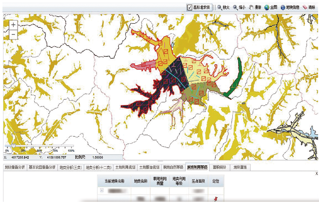Open the 地类分析(三类) tab
This screenshot has width=319, height=203.
pos(71,167)
